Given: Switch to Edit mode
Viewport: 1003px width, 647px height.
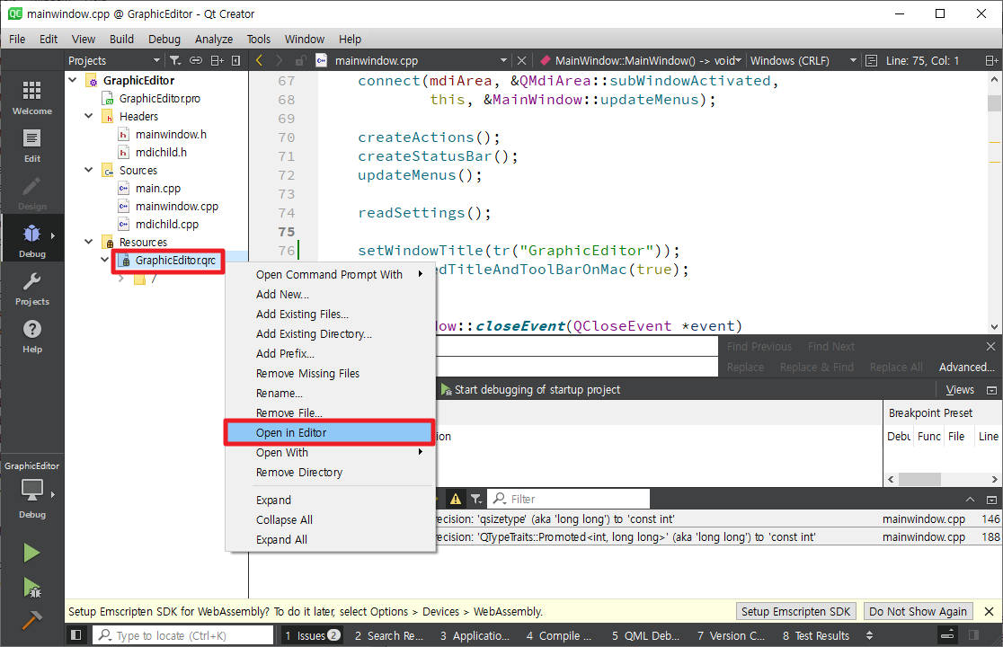Looking at the screenshot, I should [32, 146].
